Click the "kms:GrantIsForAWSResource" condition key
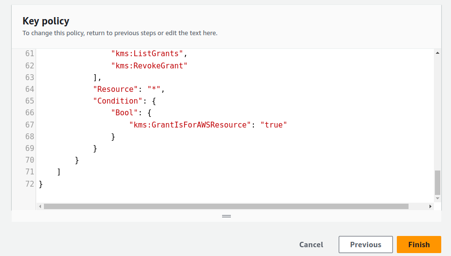Image resolution: width=451 pixels, height=256 pixels. tap(190, 125)
